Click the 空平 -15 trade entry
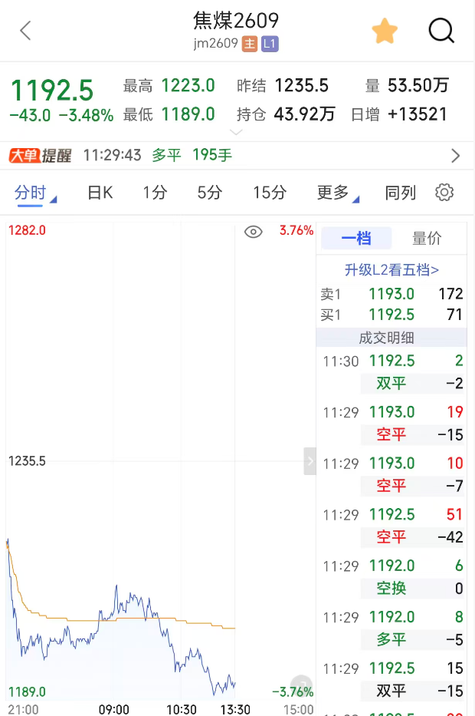 413,434
